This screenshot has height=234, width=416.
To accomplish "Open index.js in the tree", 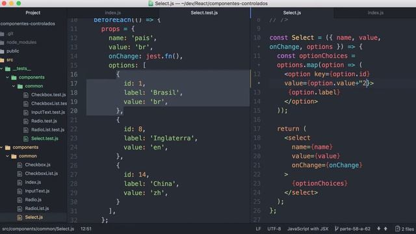I will [x=33, y=182].
